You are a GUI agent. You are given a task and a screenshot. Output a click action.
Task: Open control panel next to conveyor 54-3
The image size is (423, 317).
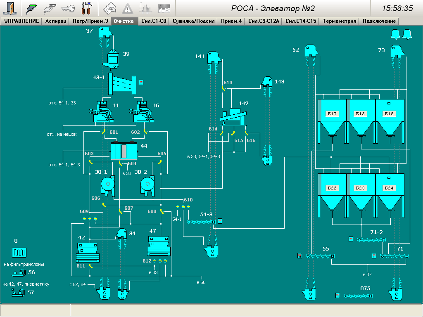click(220, 221)
